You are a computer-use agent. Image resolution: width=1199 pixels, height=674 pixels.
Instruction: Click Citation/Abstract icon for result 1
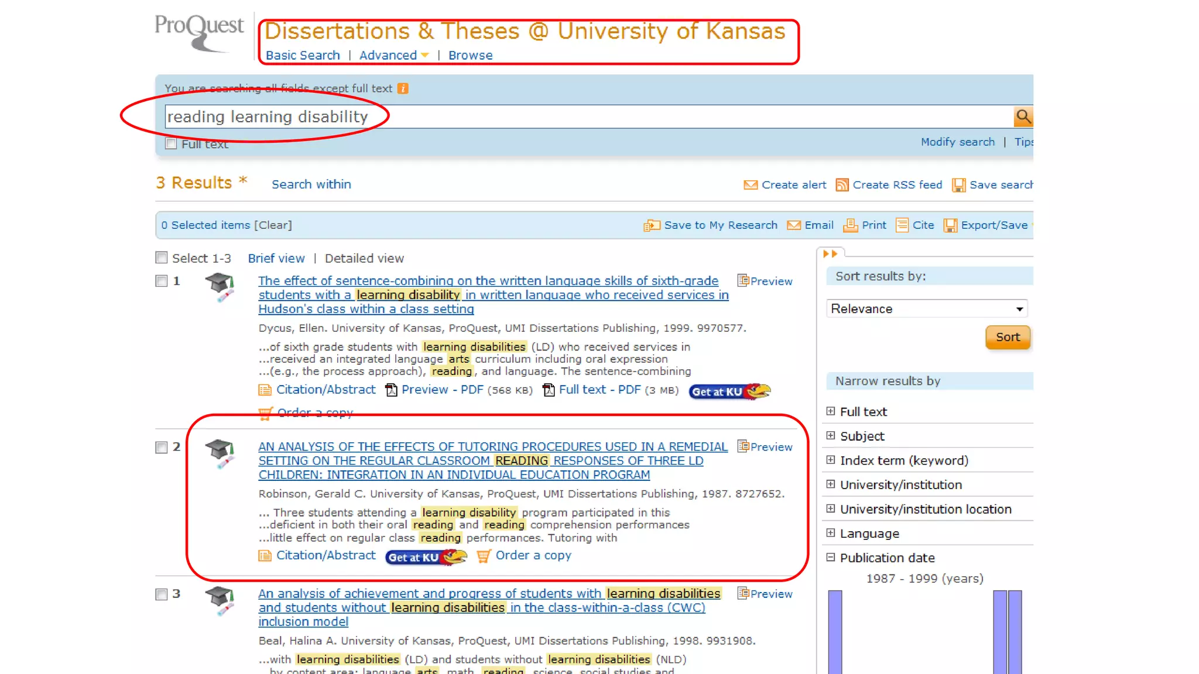pos(265,390)
